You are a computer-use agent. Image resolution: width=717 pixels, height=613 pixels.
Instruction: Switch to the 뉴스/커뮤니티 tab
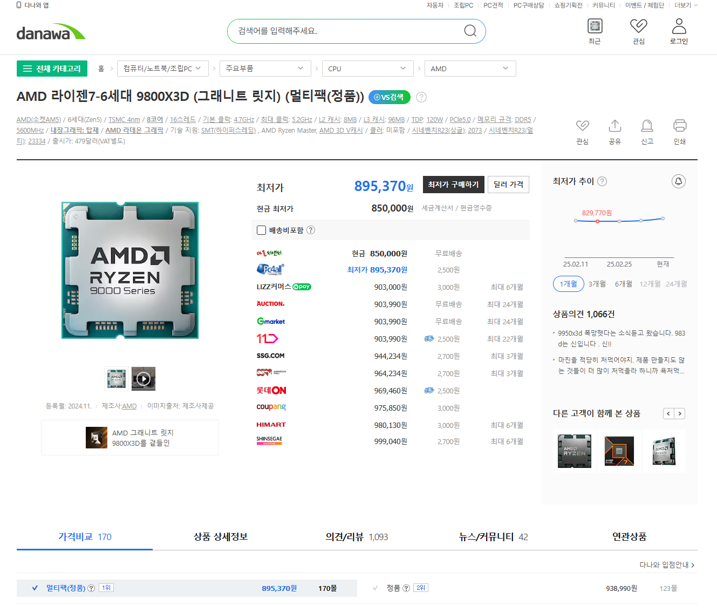click(493, 537)
